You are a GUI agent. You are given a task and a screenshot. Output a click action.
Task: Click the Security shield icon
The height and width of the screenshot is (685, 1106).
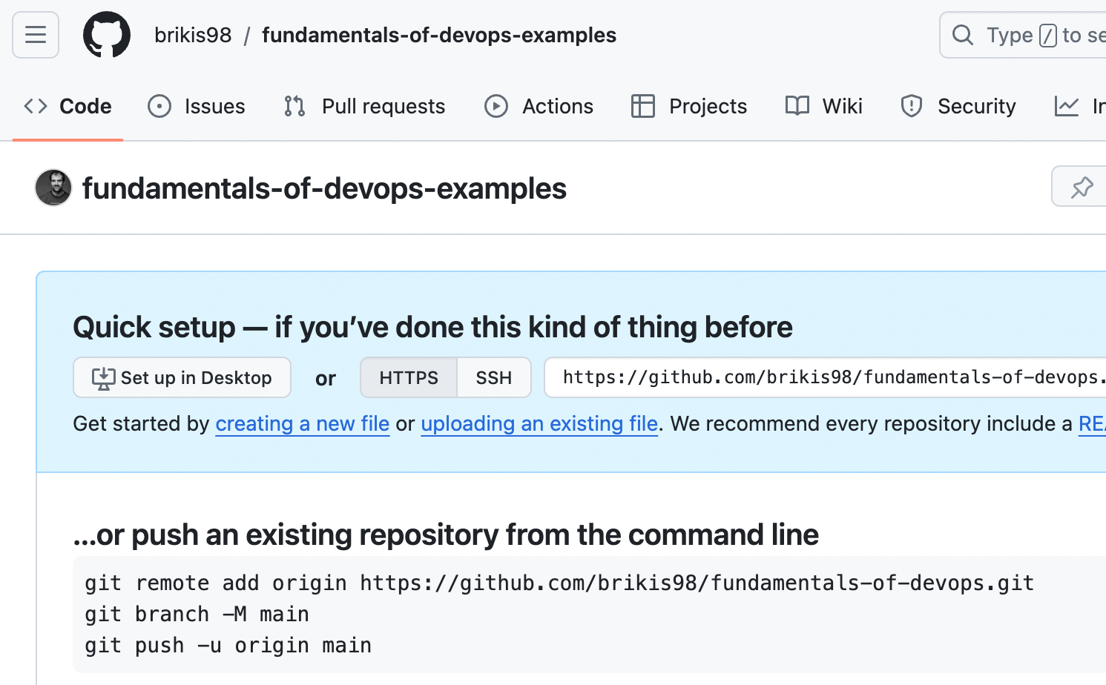(912, 106)
